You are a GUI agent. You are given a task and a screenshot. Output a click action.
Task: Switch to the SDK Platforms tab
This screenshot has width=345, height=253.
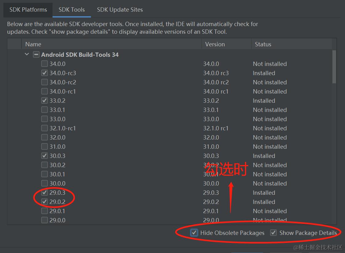pyautogui.click(x=28, y=10)
